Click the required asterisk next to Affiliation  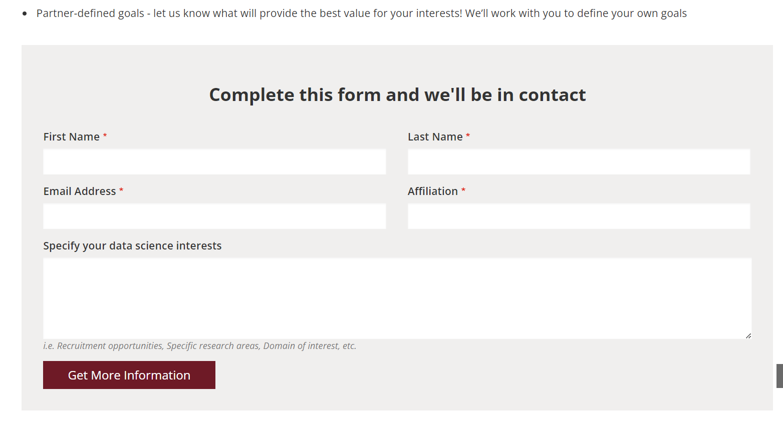[463, 190]
